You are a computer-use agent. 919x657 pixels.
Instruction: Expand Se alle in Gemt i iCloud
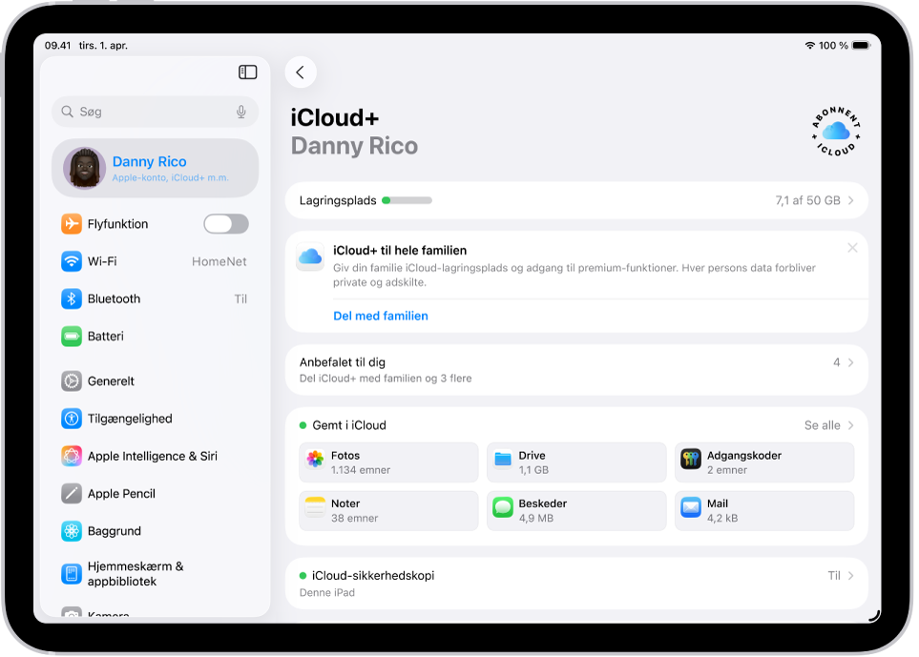click(823, 425)
